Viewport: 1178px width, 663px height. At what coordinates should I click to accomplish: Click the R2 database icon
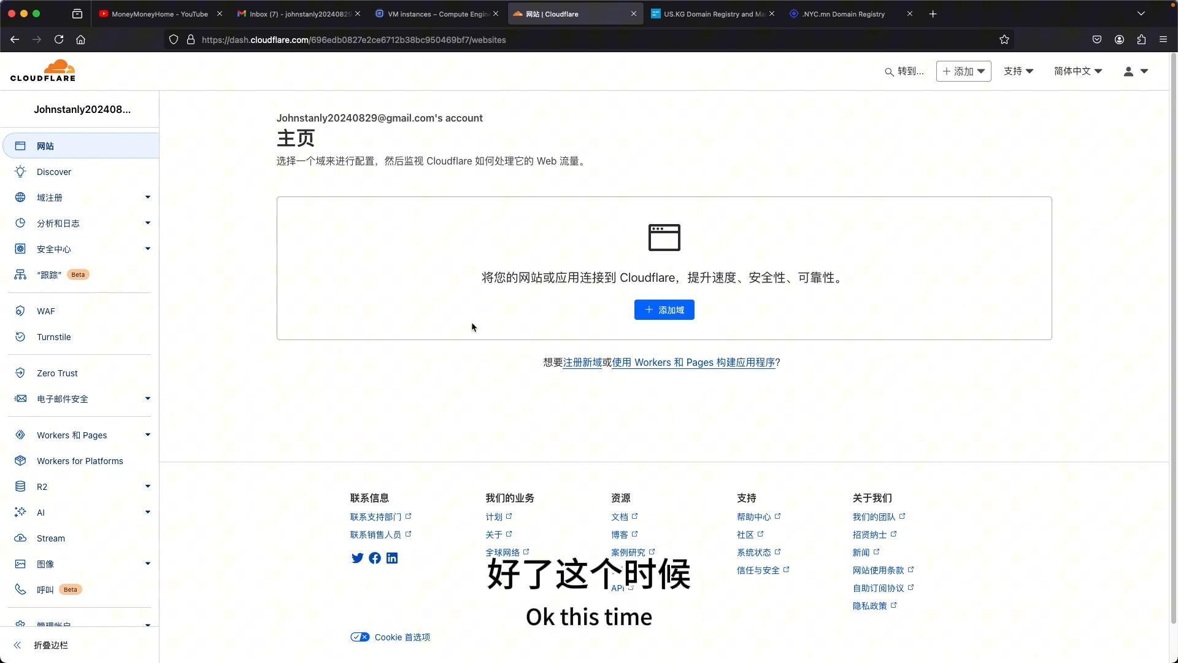20,487
